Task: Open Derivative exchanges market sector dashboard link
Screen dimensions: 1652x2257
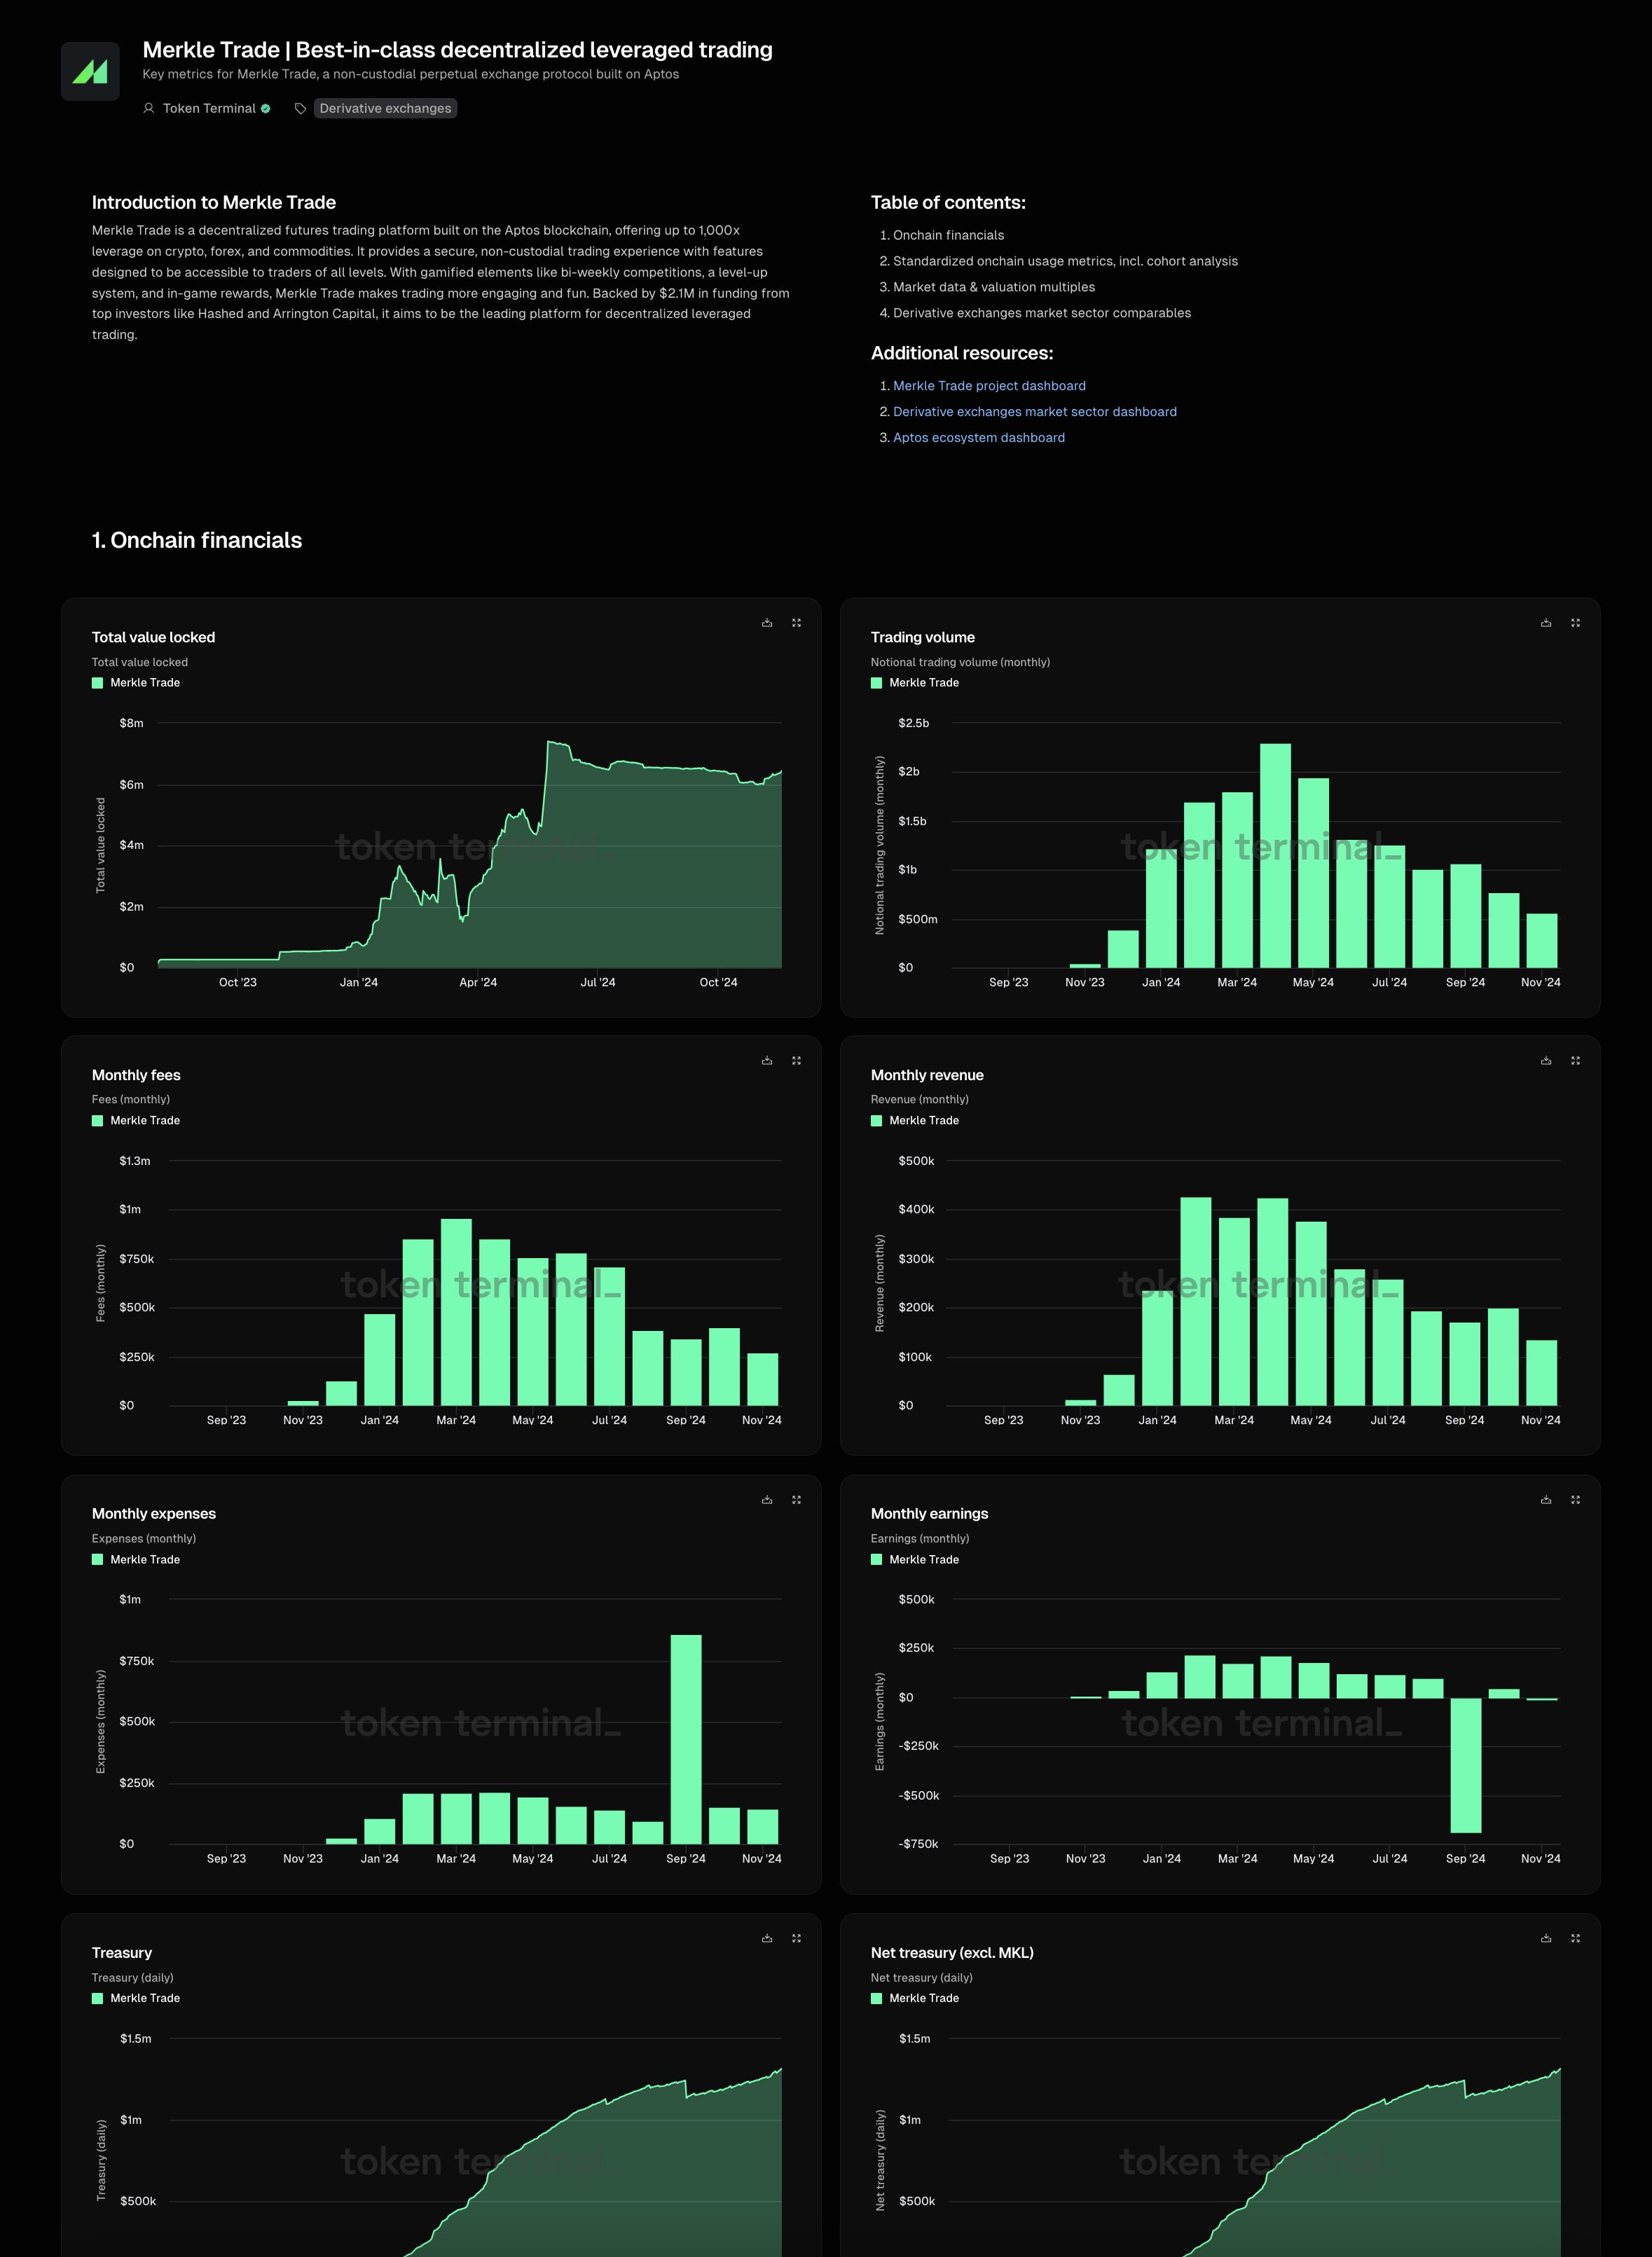Action: (x=1034, y=412)
